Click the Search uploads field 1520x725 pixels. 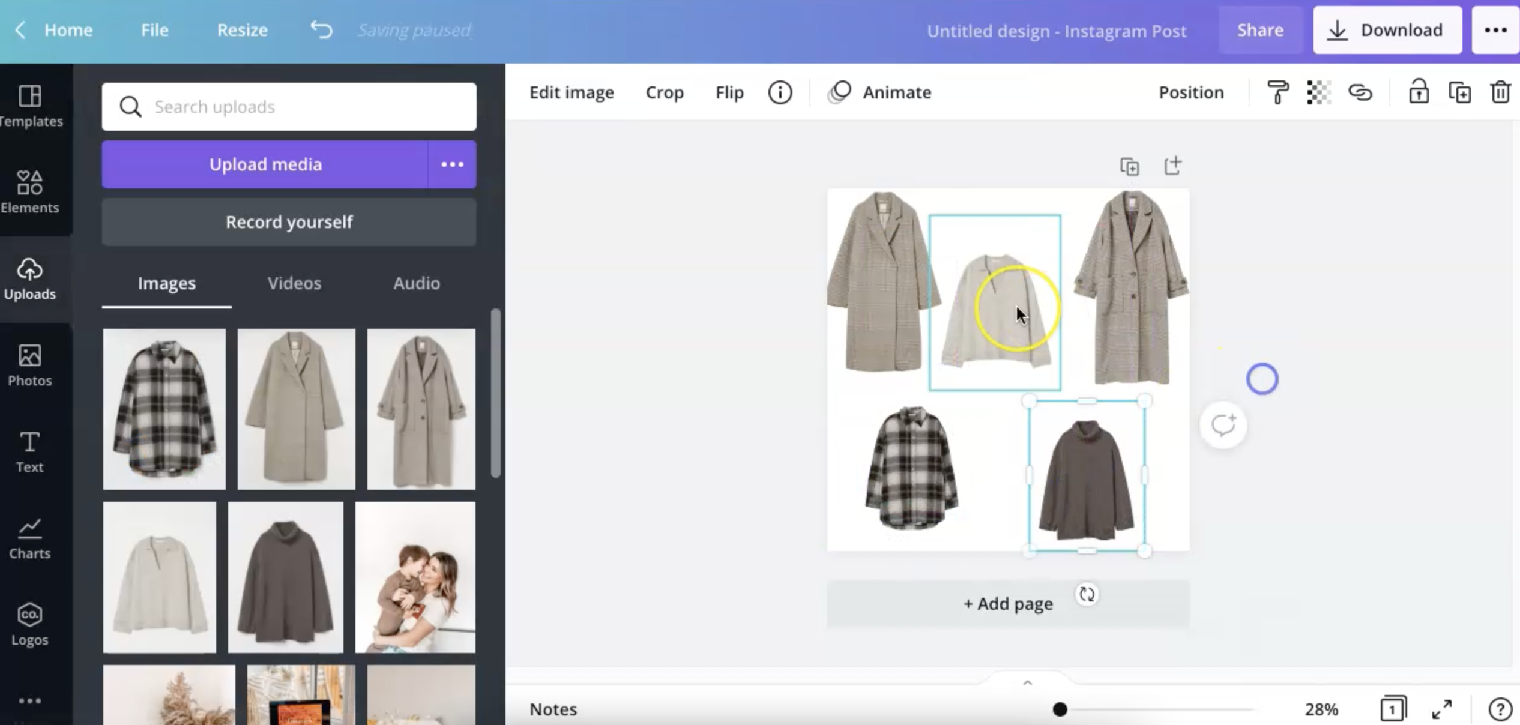pos(289,107)
